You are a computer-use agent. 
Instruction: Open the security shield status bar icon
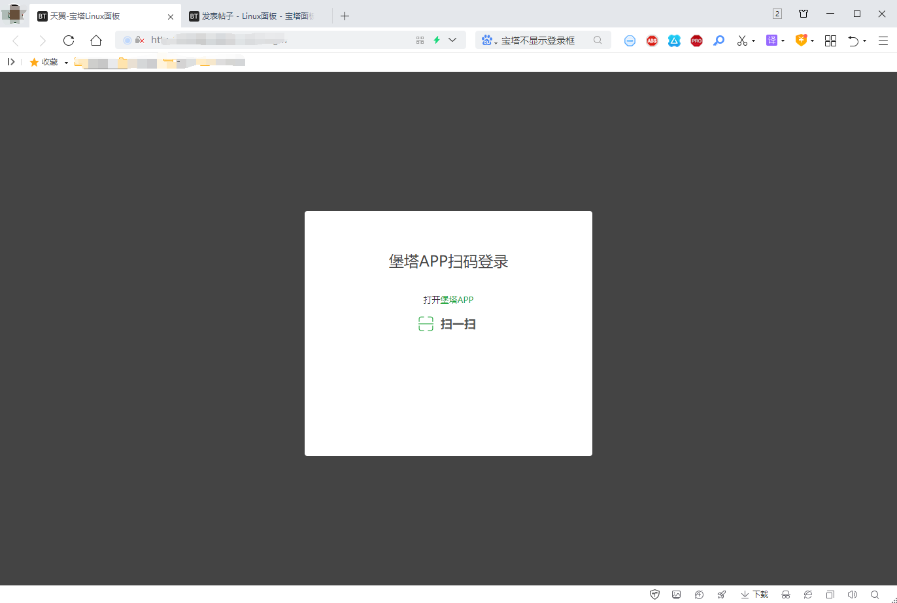click(654, 595)
